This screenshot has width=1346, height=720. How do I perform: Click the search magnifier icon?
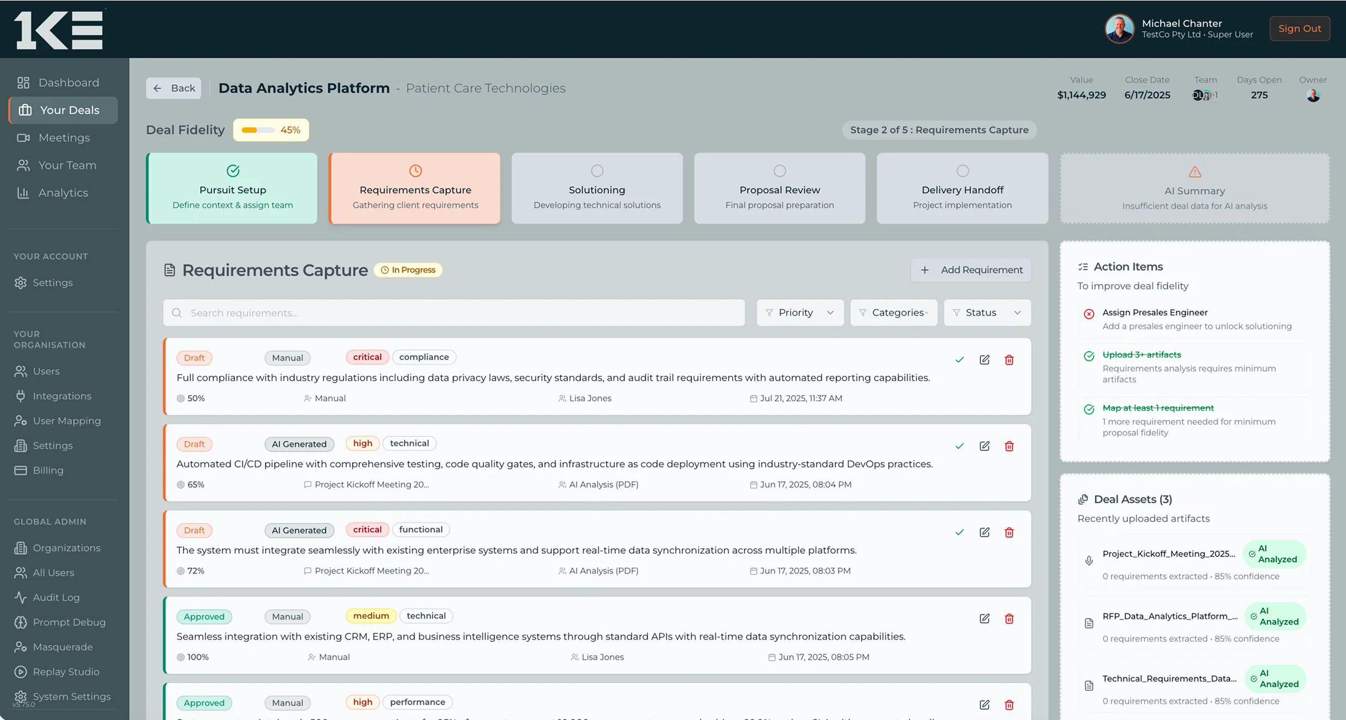pyautogui.click(x=177, y=313)
